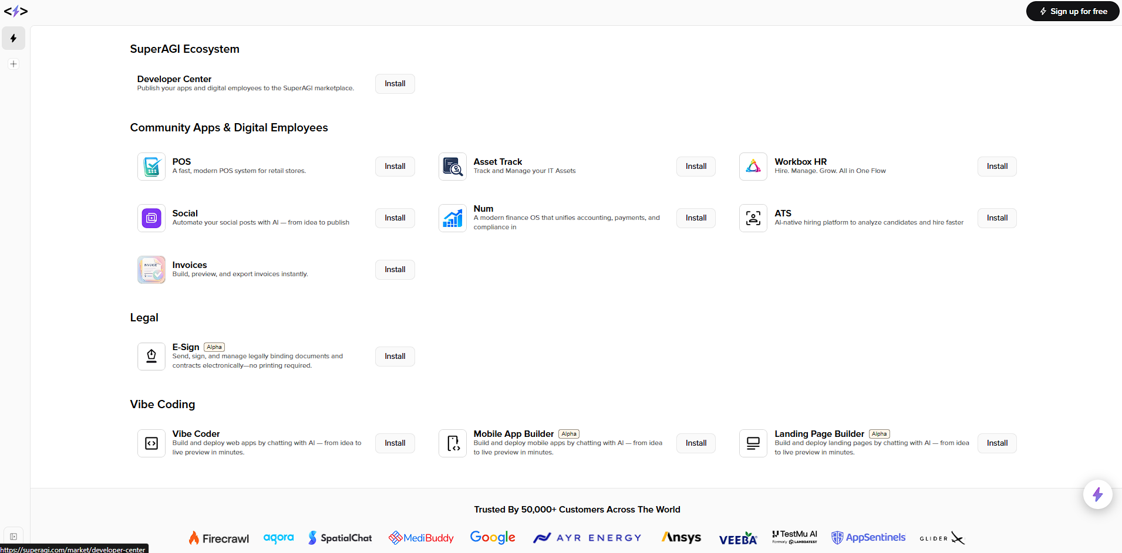
Task: Click the Asset Track app icon
Action: click(x=453, y=167)
